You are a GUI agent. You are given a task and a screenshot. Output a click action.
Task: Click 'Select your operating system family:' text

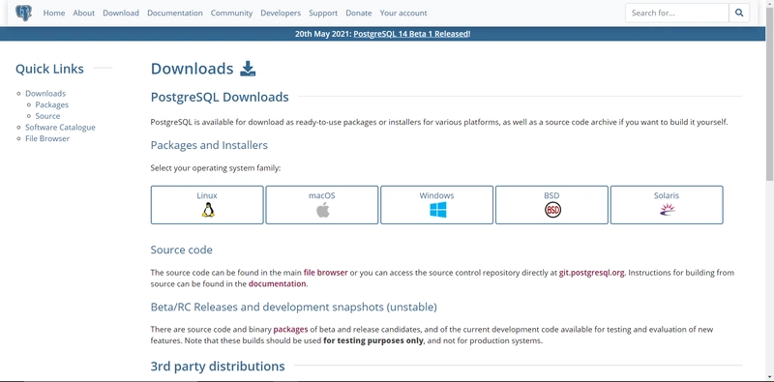click(216, 168)
